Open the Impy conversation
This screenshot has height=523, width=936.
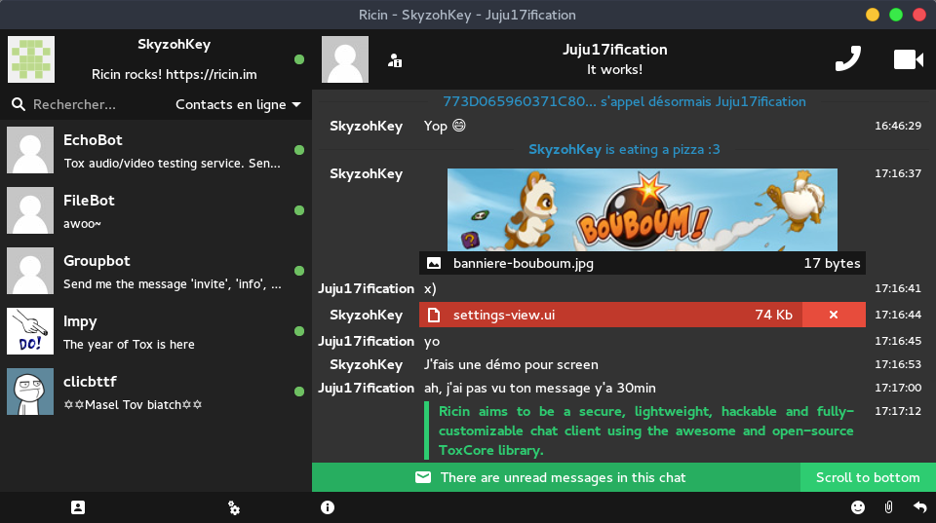pyautogui.click(x=156, y=331)
